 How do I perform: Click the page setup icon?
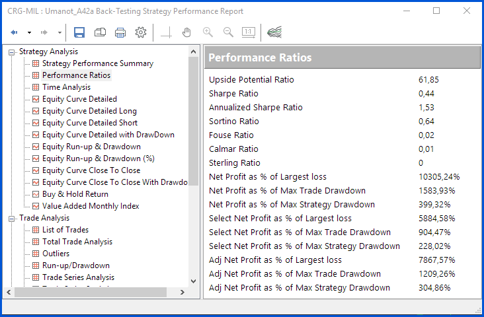(x=100, y=32)
